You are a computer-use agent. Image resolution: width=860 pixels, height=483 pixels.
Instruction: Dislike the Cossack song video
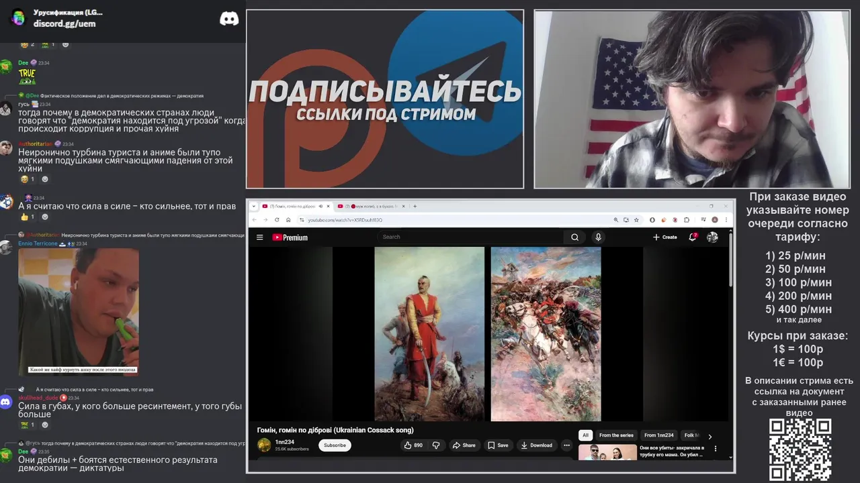[436, 445]
